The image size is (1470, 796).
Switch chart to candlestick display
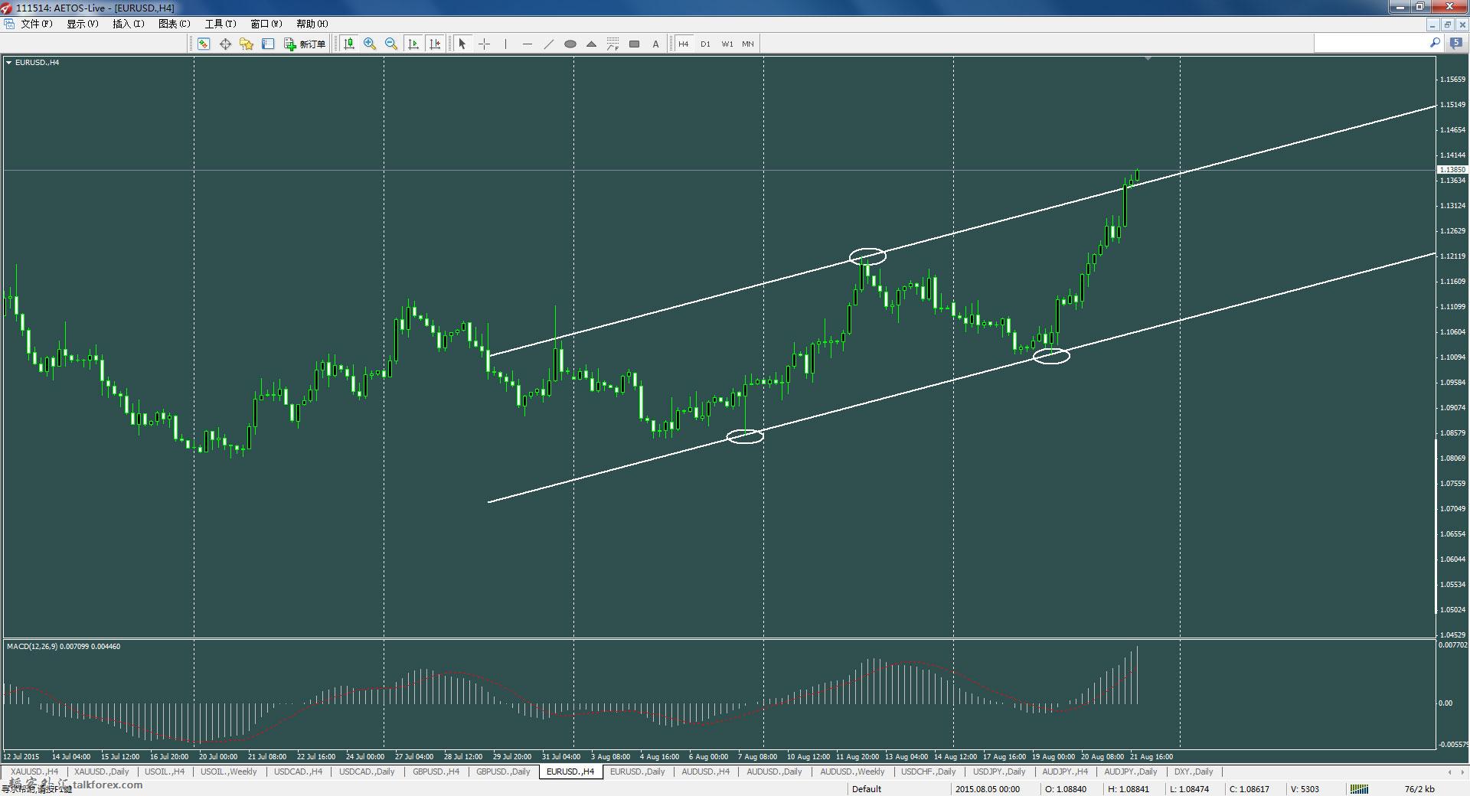(x=349, y=44)
